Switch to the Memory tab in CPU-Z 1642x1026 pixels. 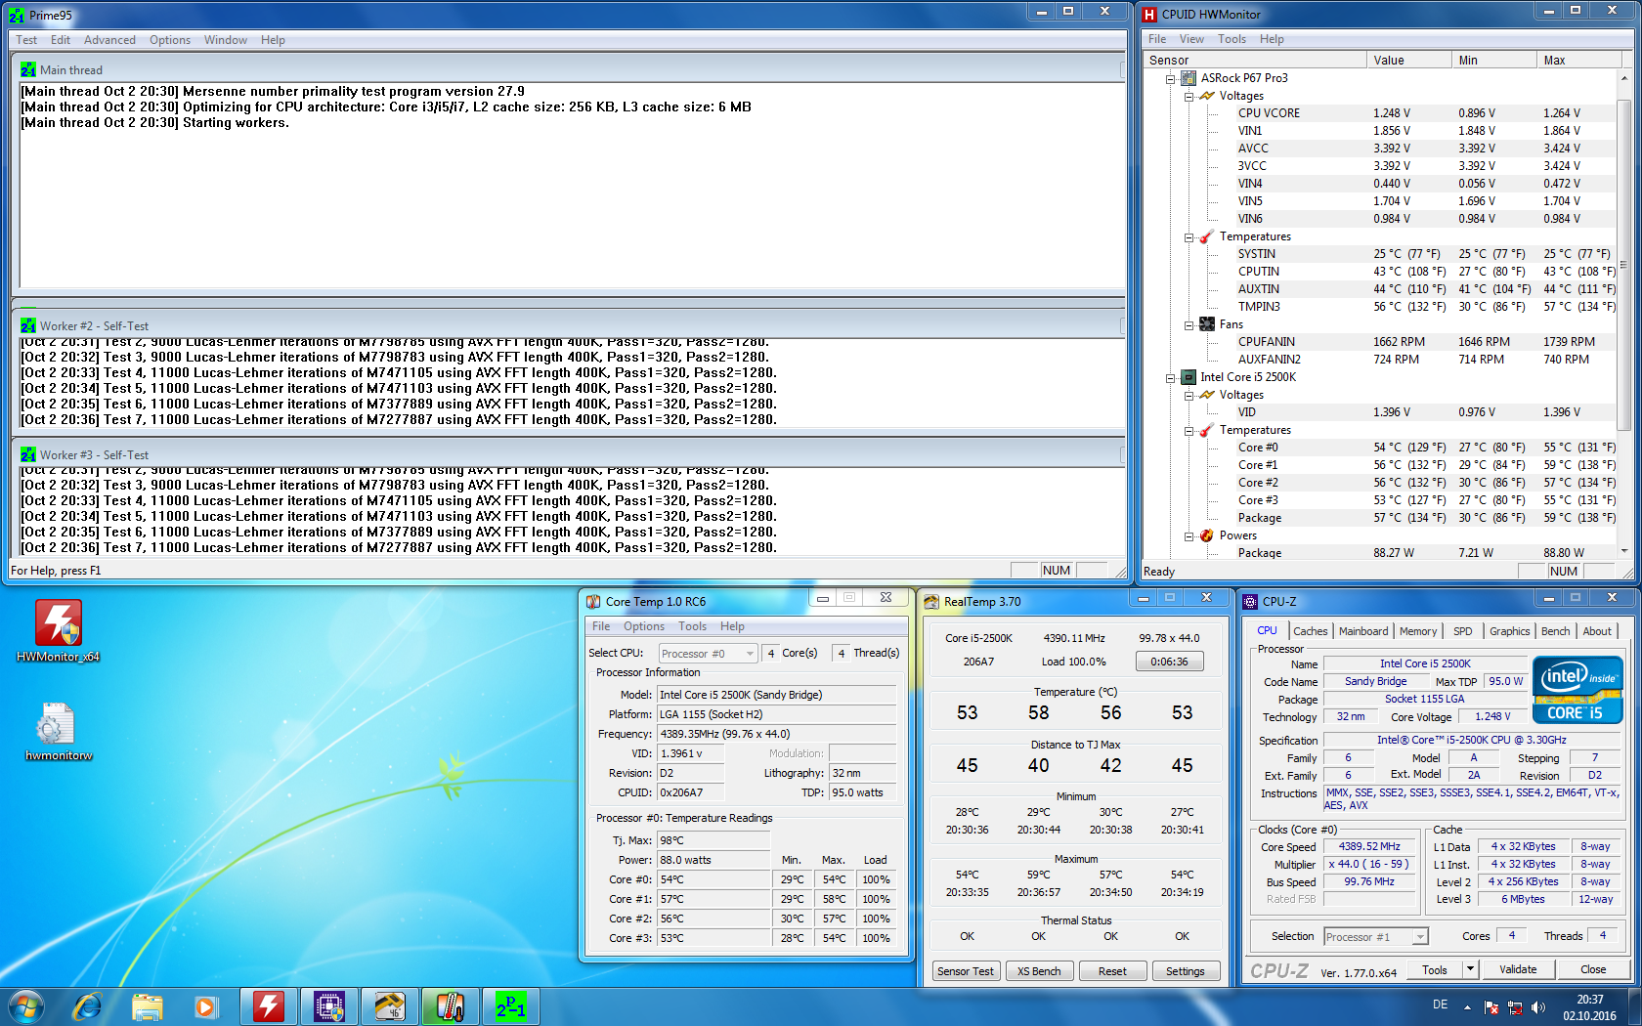(x=1418, y=631)
